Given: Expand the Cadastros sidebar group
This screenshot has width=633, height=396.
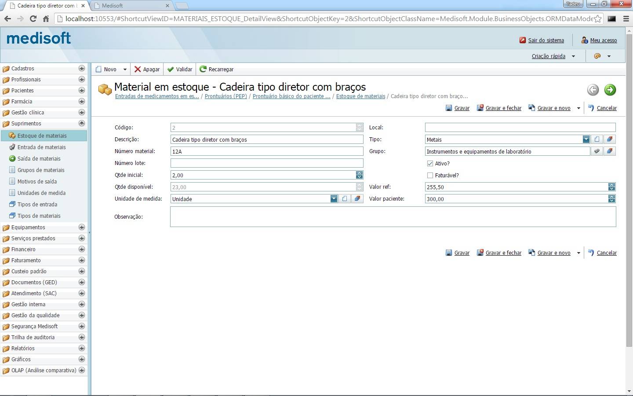Looking at the screenshot, I should (81, 68).
